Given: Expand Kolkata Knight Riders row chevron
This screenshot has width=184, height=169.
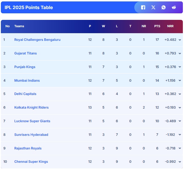Looking at the screenshot, I should [180, 107].
